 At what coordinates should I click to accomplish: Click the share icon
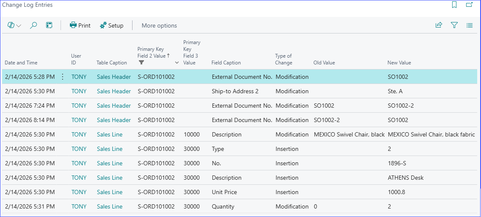click(439, 25)
